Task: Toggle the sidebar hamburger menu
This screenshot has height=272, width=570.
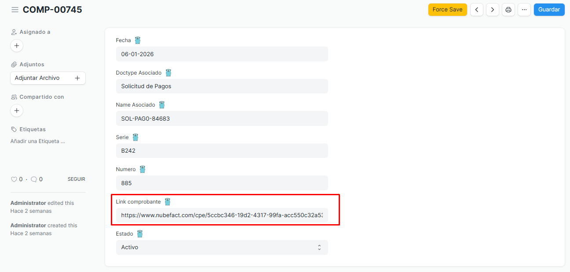Action: point(15,10)
